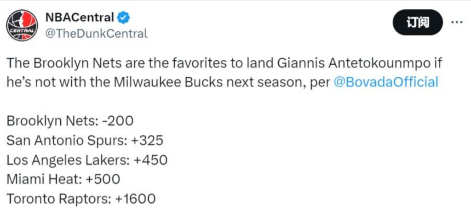Click the +325 odds value
The image size is (471, 211).
(x=147, y=141)
